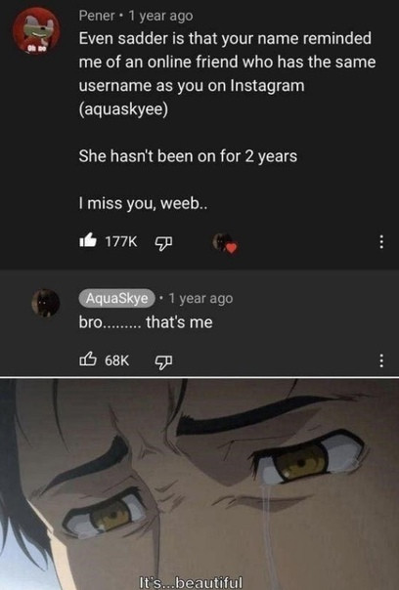Select the "(aquaskyee)" username text
The image size is (399, 590).
123,109
